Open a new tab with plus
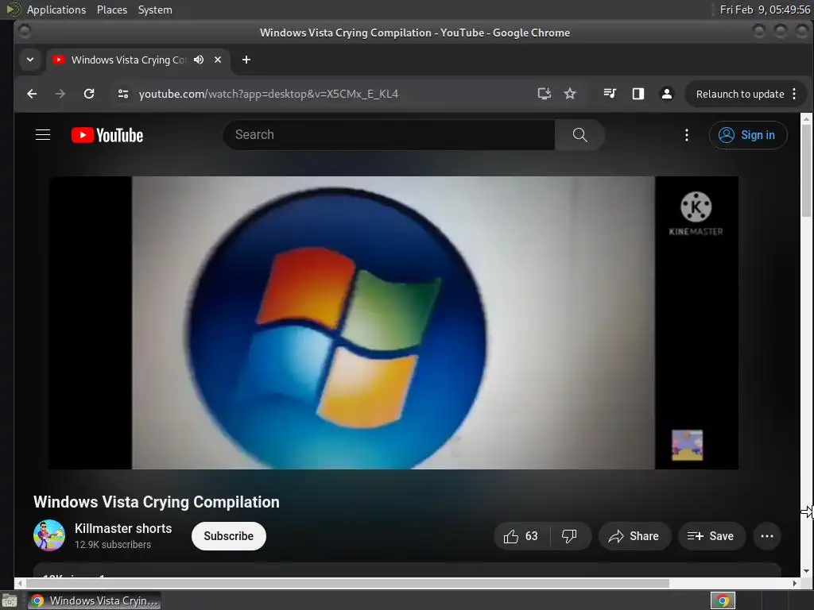Screen dimensions: 814x610 click(246, 60)
